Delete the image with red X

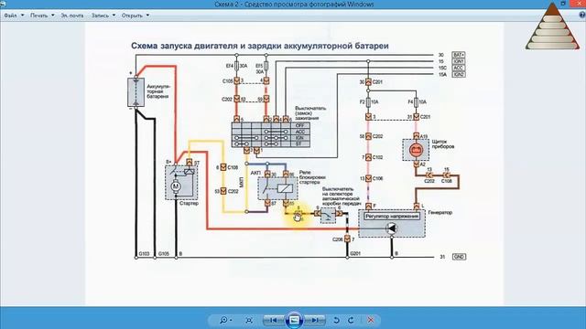[x=370, y=320]
